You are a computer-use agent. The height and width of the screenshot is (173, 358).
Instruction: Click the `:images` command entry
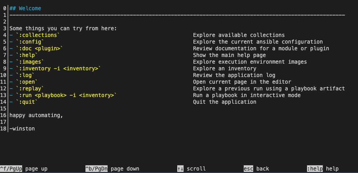tap(30, 62)
